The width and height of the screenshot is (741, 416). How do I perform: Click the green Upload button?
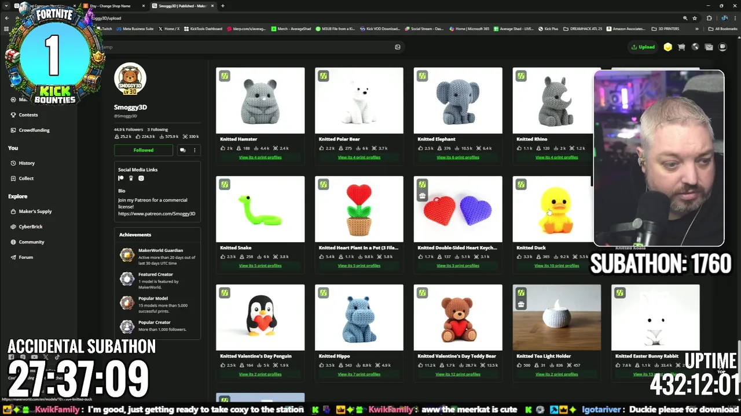(643, 47)
